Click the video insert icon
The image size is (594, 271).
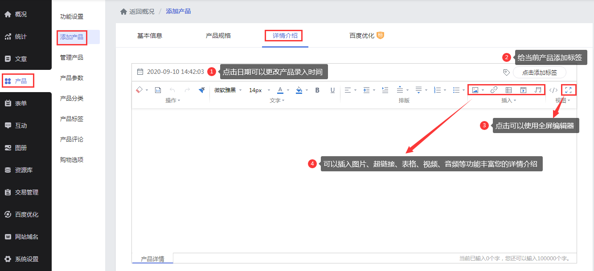(524, 90)
